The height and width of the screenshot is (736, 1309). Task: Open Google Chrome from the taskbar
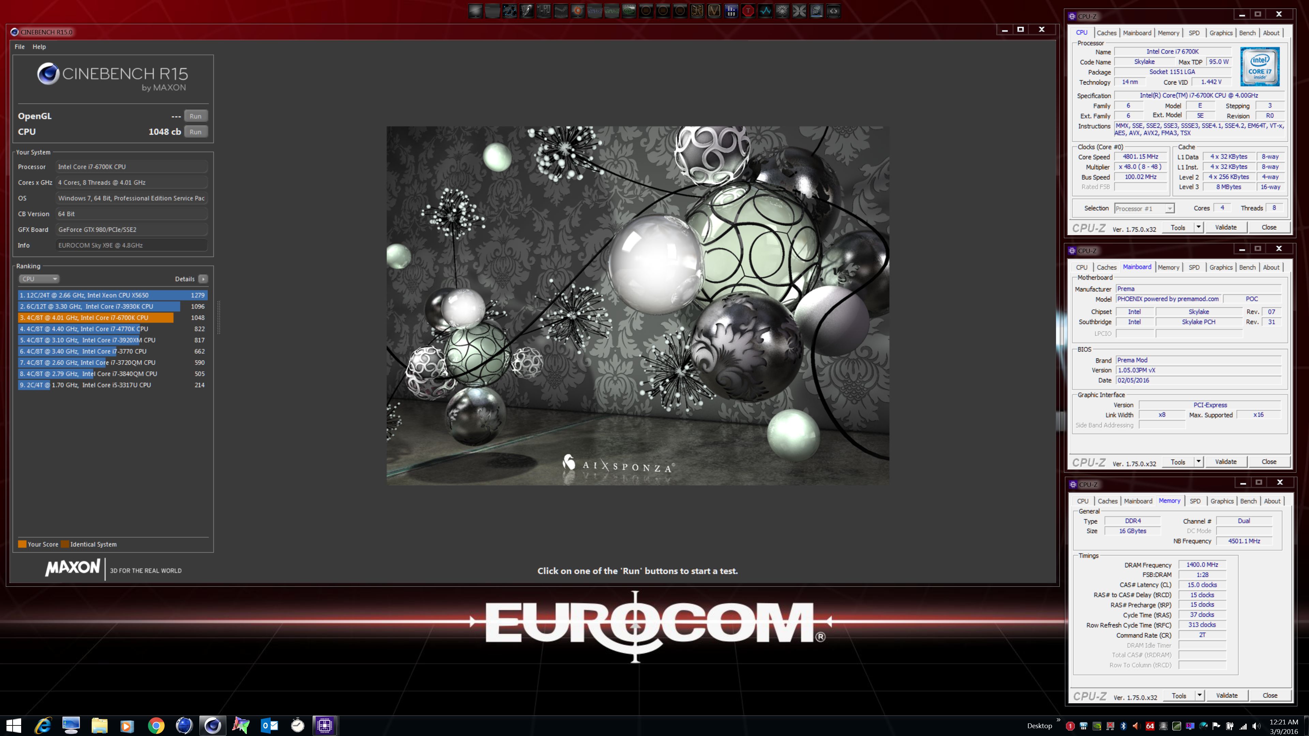pos(156,725)
